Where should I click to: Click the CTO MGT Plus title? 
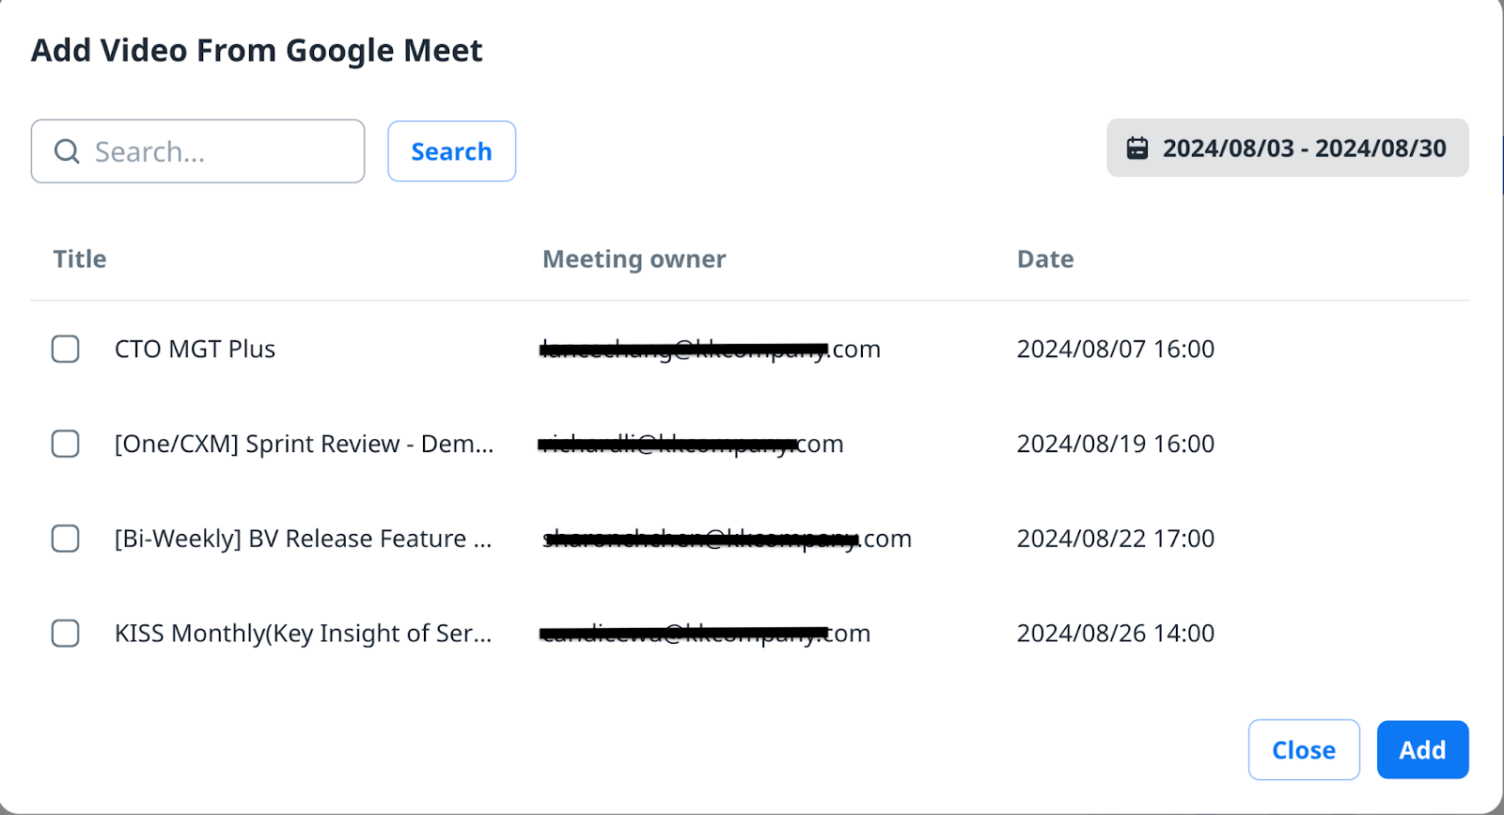click(195, 349)
